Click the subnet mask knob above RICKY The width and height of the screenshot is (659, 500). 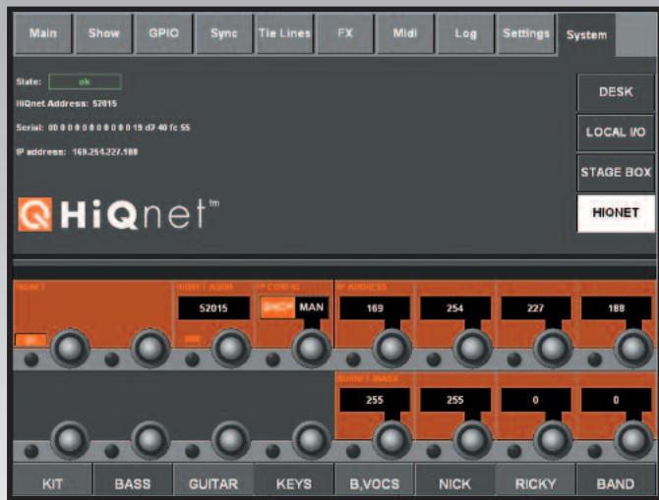point(553,440)
